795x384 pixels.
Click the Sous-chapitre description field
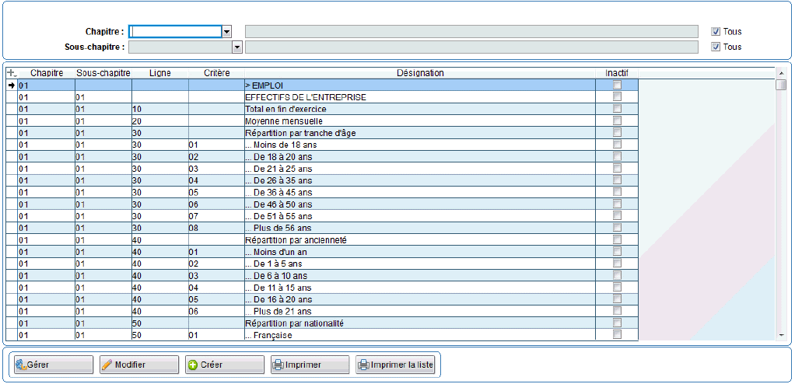tap(471, 47)
